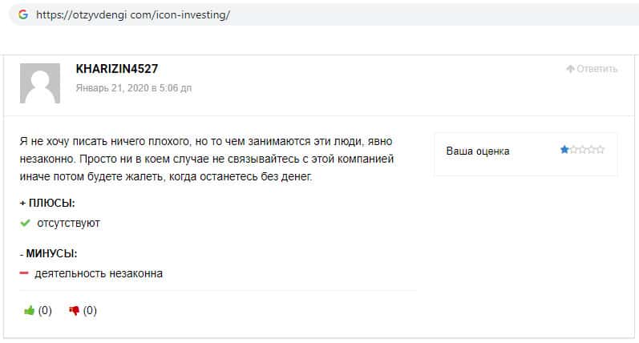639x343 pixels.
Task: Select the third empty rating star
Action: (x=583, y=150)
